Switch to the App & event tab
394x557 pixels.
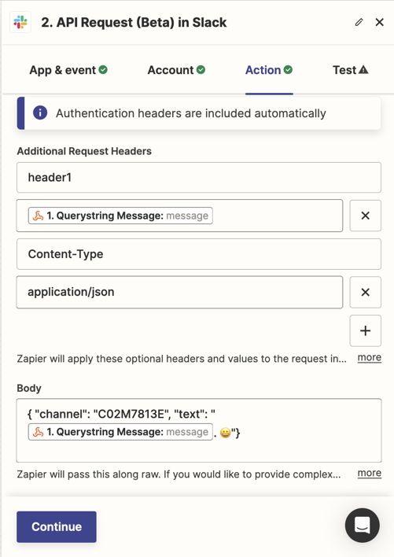click(68, 70)
